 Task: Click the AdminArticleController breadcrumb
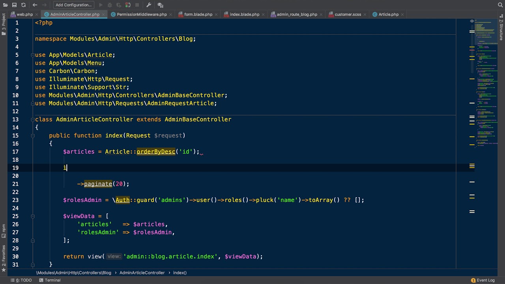[142, 273]
